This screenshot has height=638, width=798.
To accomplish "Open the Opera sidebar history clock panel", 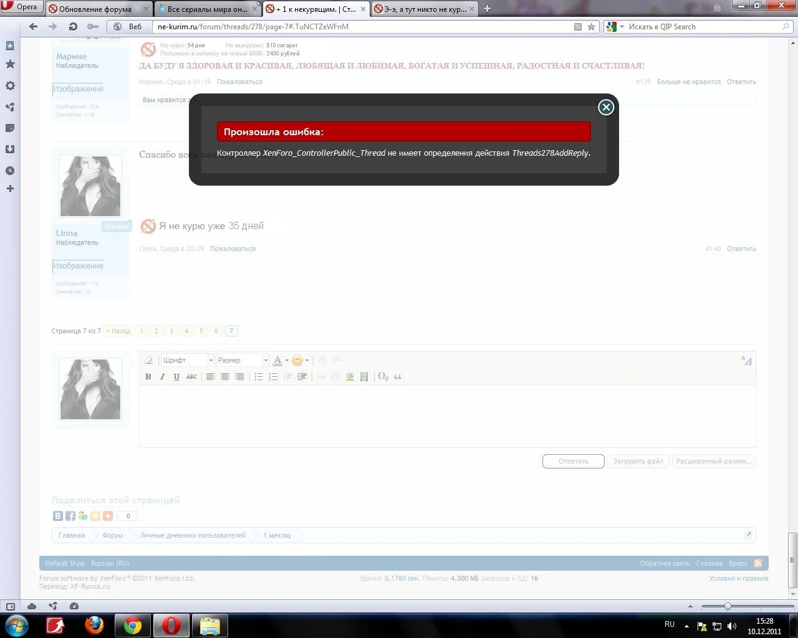I will [x=10, y=171].
